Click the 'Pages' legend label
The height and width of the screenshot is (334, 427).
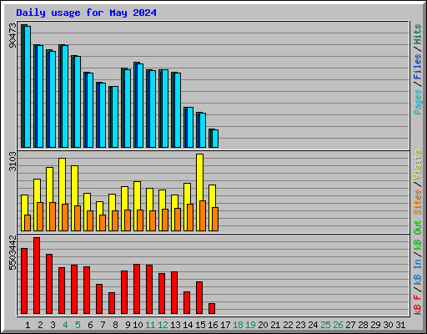(418, 102)
